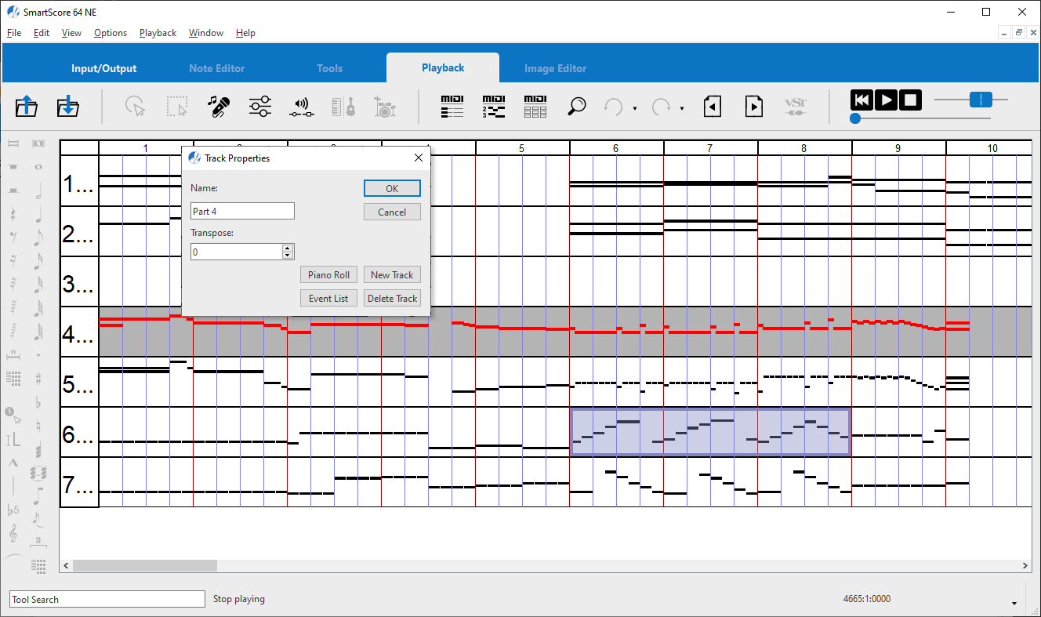1041x617 pixels.
Task: Select the dashed marquee selection tool
Action: [x=177, y=106]
